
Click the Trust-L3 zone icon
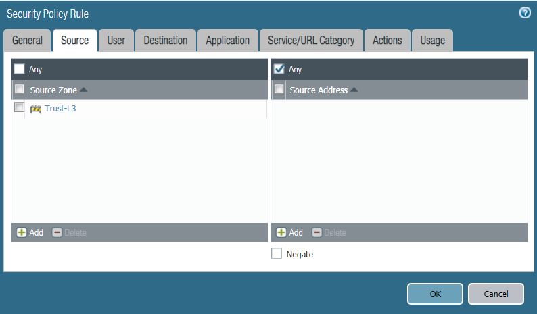[36, 109]
